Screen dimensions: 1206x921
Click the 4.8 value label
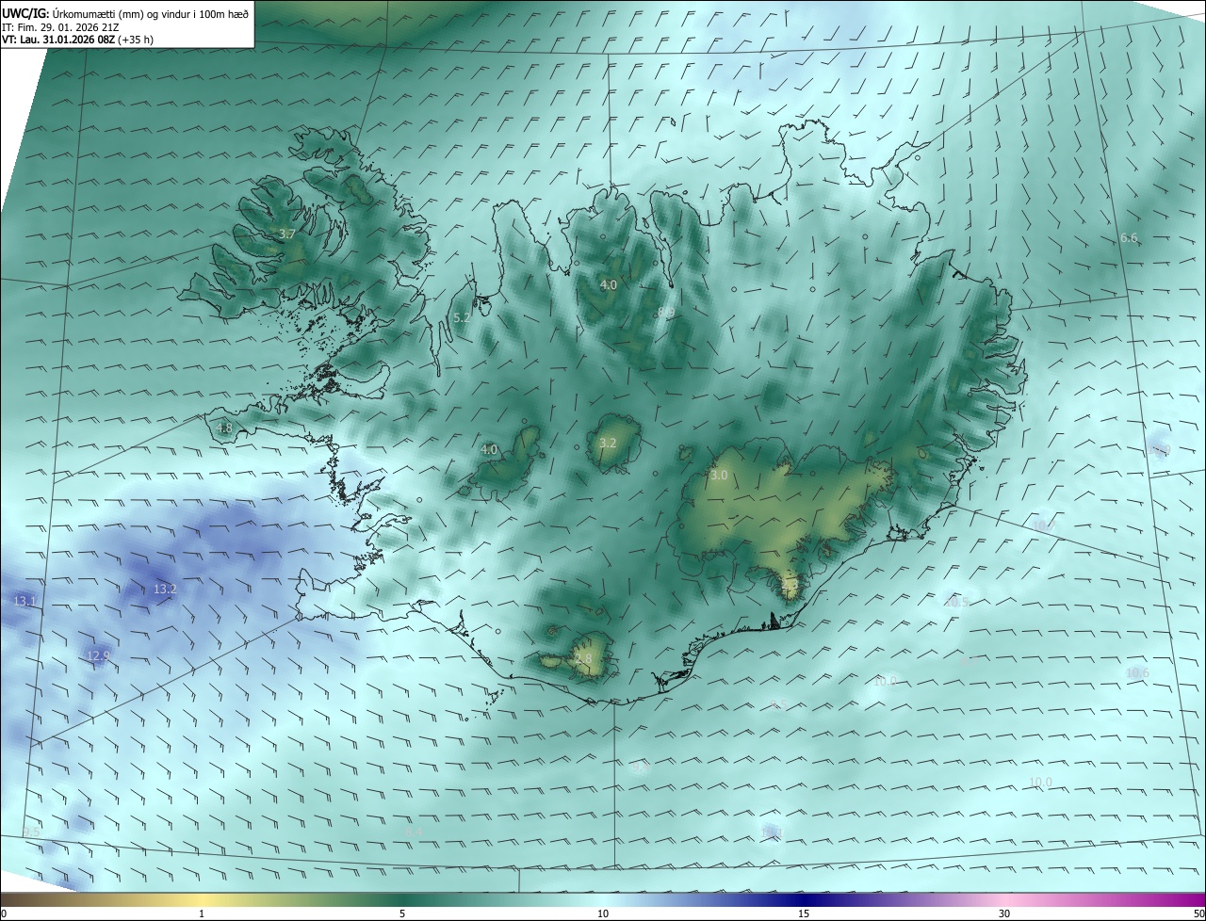tap(224, 428)
